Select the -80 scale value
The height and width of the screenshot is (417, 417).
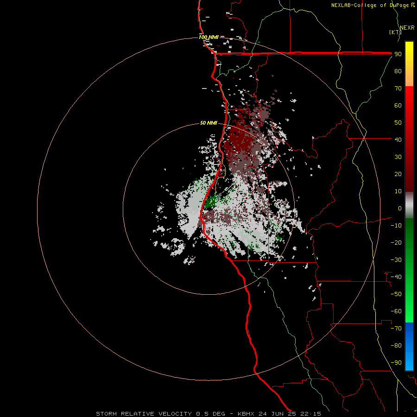[396, 346]
